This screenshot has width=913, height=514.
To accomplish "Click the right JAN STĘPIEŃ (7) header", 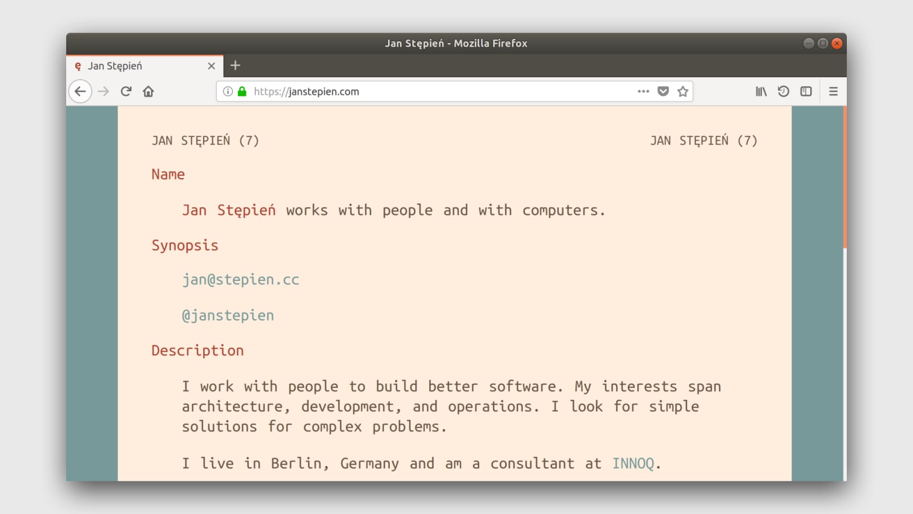I will pos(704,140).
